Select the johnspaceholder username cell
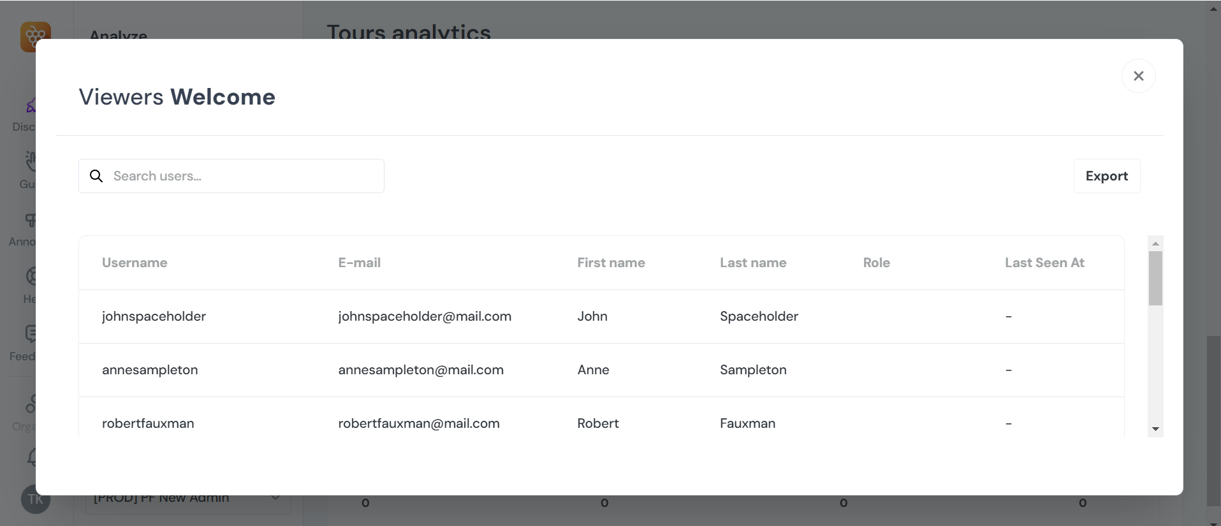1221x526 pixels. pyautogui.click(x=154, y=316)
